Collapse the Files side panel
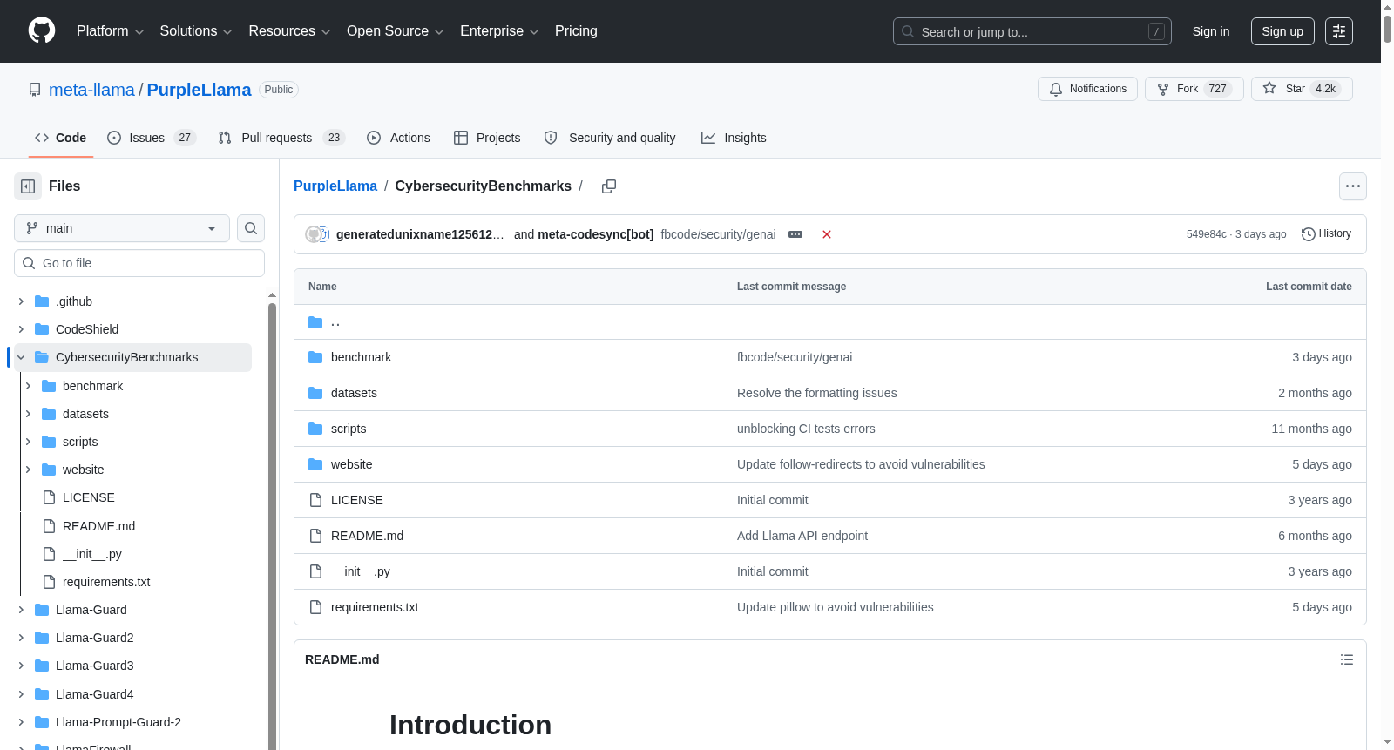This screenshot has width=1394, height=750. [x=28, y=186]
